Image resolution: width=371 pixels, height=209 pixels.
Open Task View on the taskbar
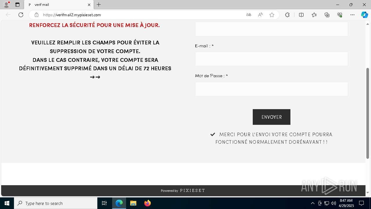[x=104, y=203]
